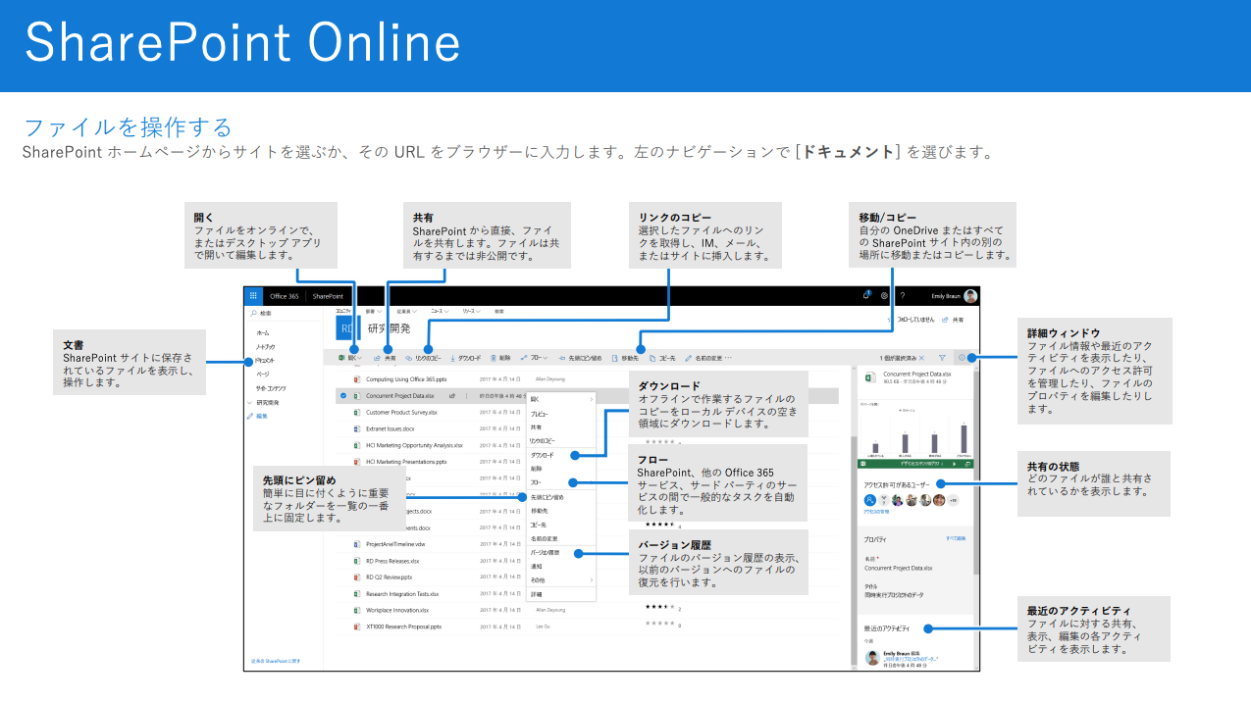Open サイト コンテンツ in the left navigation
Screen dimensions: 1251x702
pos(271,388)
